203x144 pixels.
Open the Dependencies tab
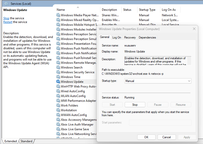pyautogui.click(x=147, y=37)
